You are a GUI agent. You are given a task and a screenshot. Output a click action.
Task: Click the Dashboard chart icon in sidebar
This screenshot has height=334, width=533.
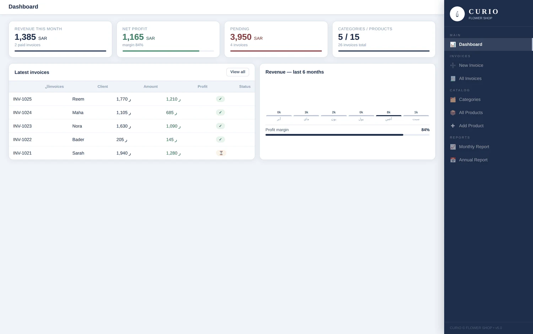[x=453, y=44]
